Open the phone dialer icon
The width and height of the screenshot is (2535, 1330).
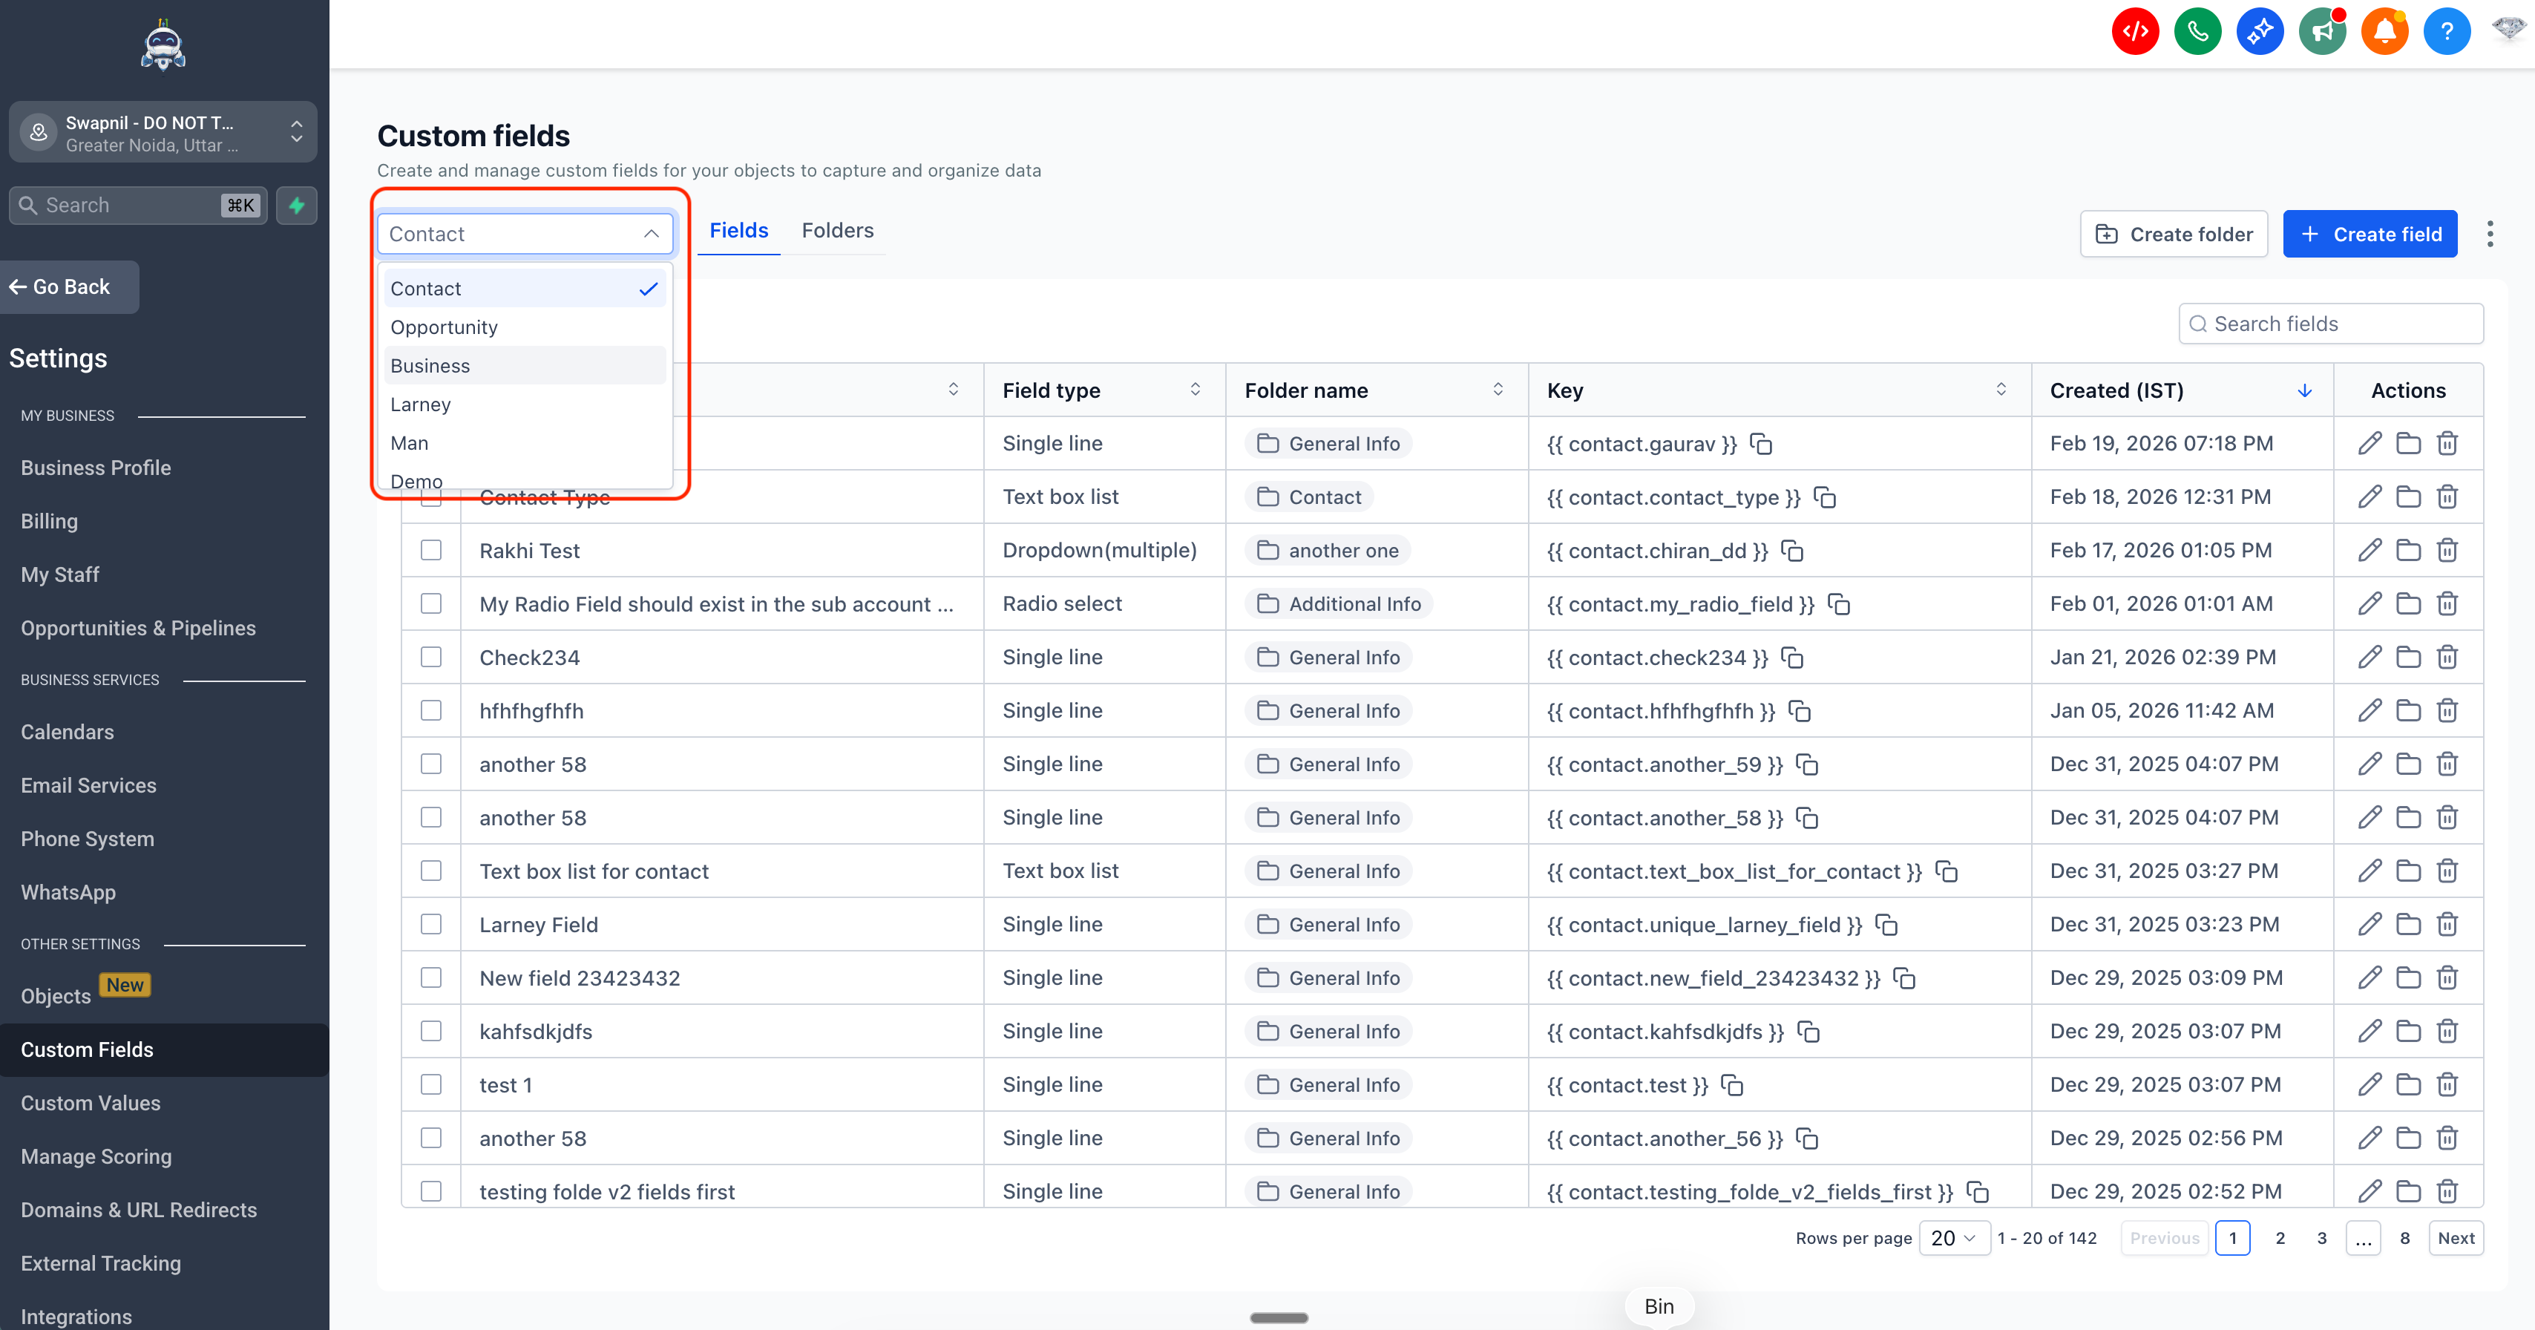[x=2197, y=30]
